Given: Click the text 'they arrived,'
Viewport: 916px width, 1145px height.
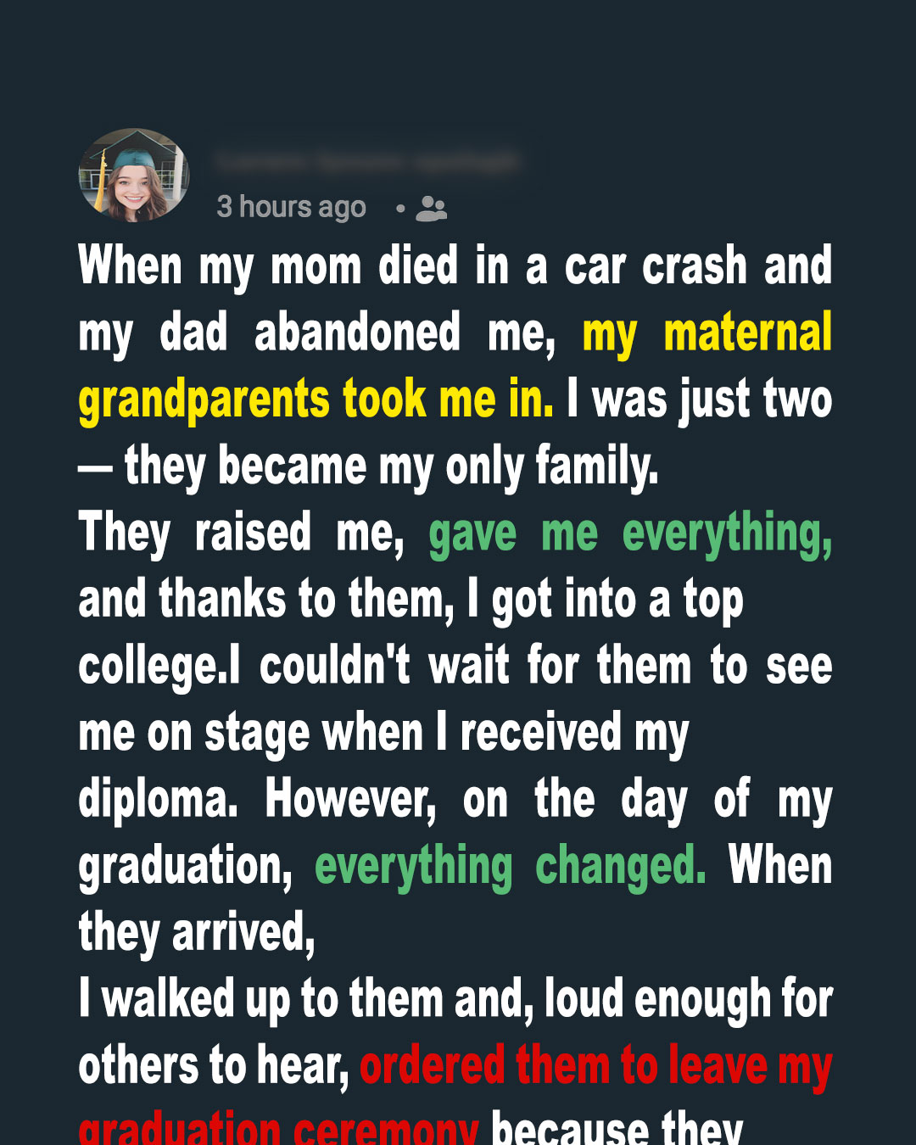Looking at the screenshot, I should click(x=197, y=933).
